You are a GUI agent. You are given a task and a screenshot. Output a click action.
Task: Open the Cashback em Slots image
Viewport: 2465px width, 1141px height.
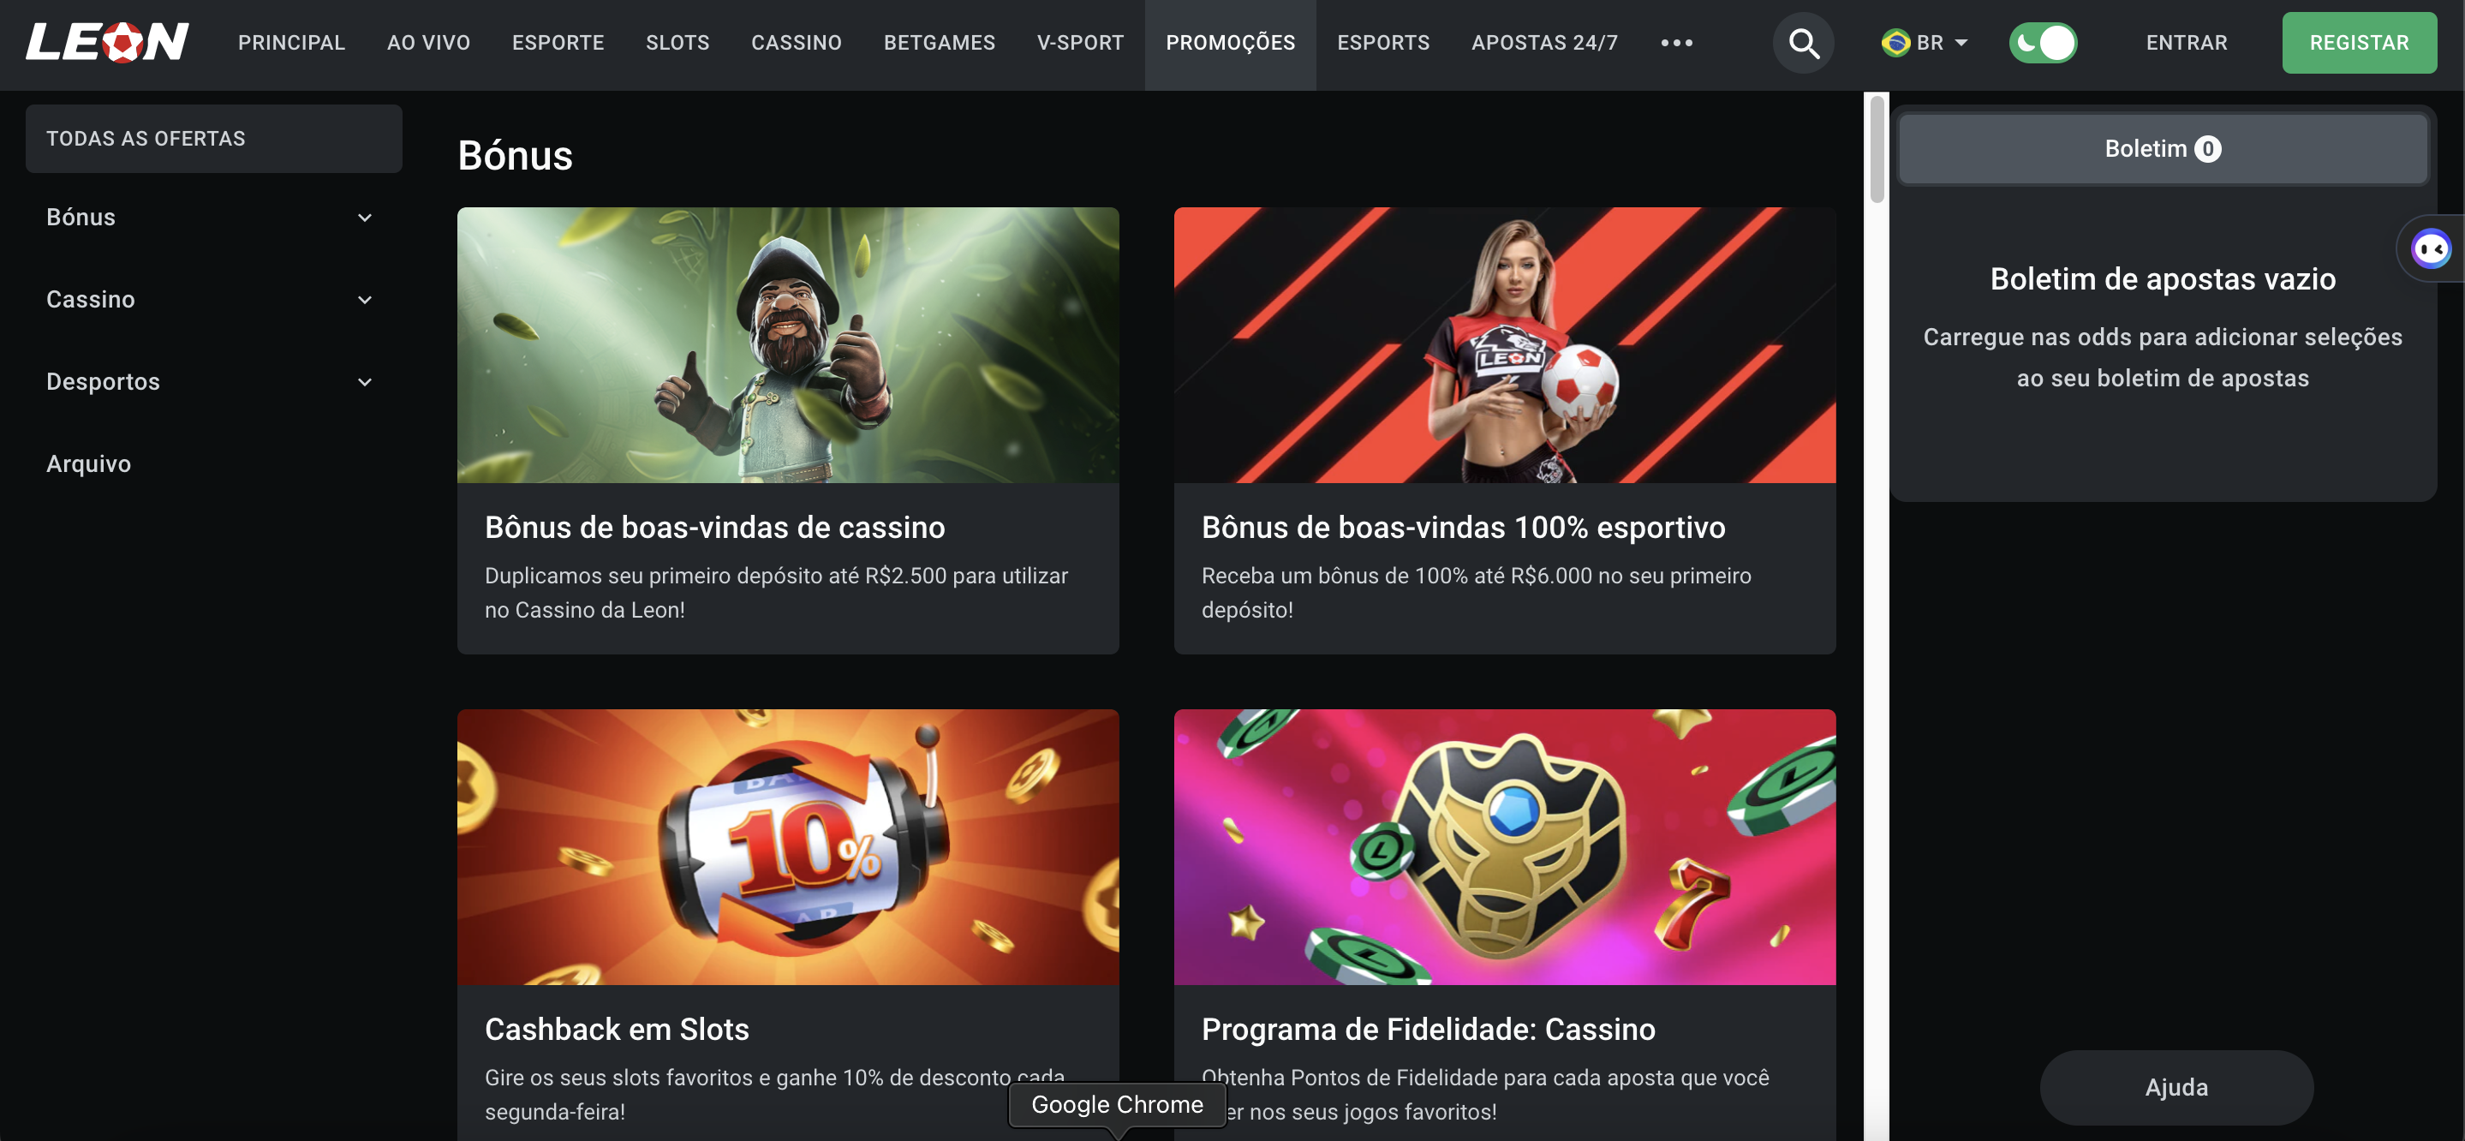(787, 847)
